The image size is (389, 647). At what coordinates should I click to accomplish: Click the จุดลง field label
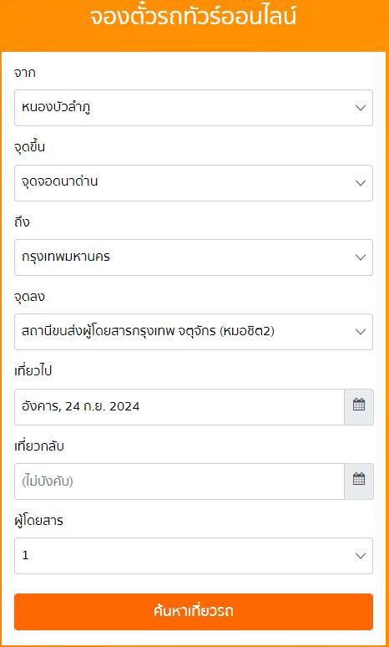29,297
